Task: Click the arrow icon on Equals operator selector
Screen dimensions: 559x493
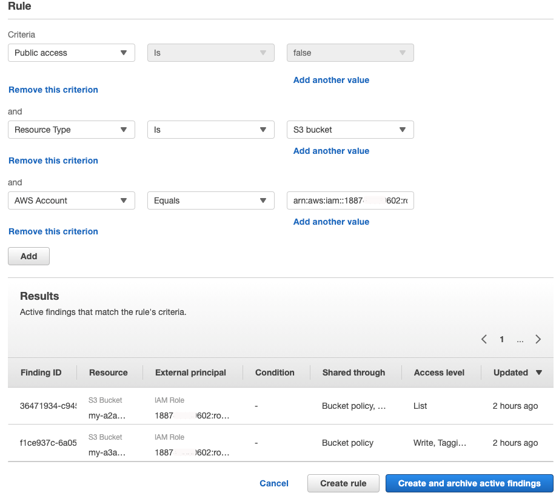Action: [263, 200]
